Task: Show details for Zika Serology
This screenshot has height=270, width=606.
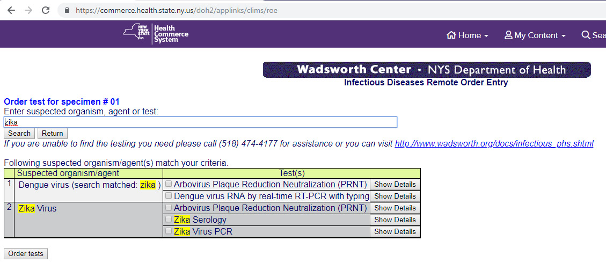Action: (395, 220)
